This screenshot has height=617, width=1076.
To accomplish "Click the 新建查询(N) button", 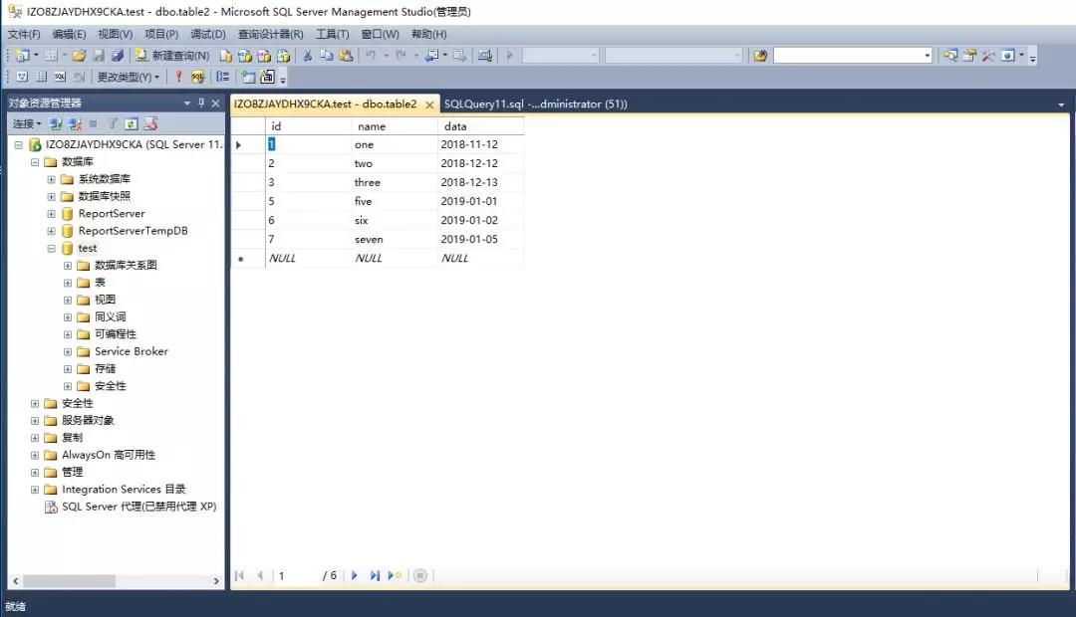I will [172, 56].
